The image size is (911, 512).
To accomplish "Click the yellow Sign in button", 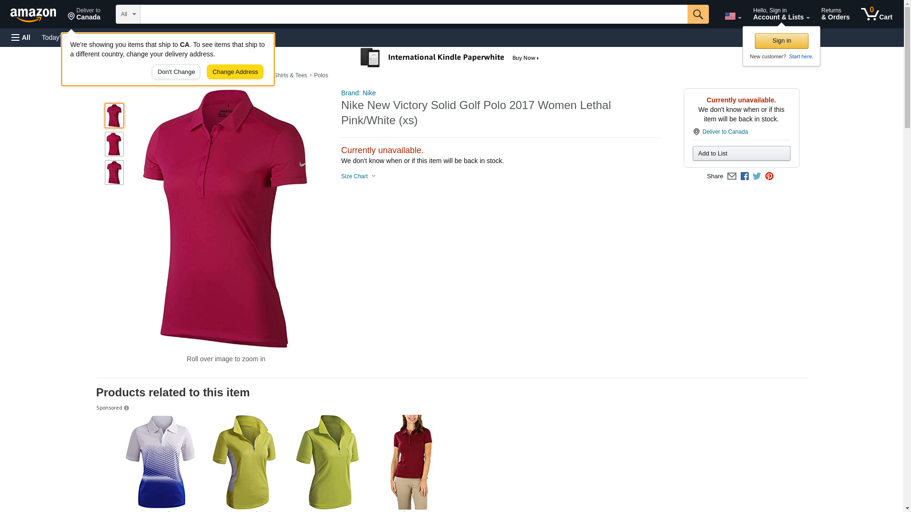I will (x=781, y=41).
